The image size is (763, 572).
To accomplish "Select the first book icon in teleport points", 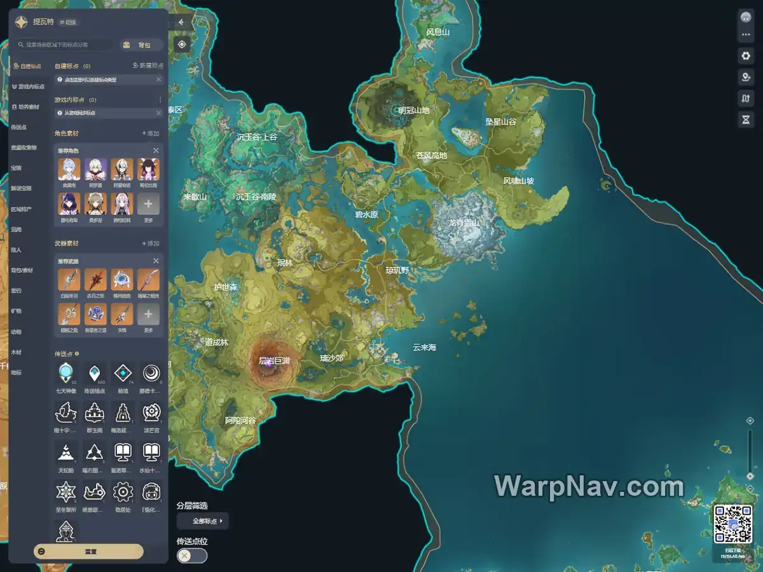I will pos(123,453).
